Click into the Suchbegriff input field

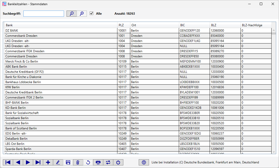point(44,14)
